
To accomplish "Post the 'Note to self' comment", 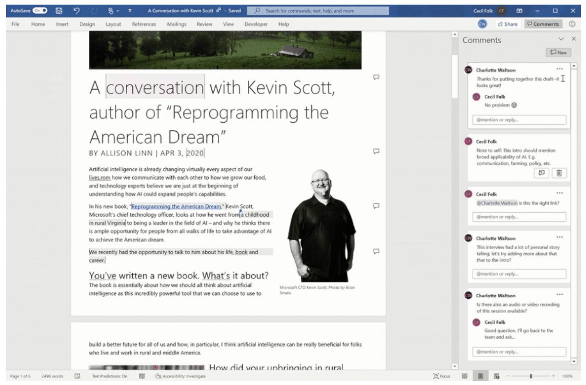I will (x=542, y=173).
